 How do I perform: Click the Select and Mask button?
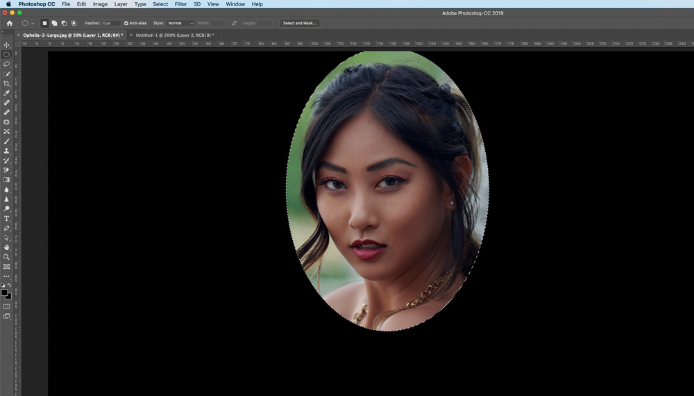300,23
